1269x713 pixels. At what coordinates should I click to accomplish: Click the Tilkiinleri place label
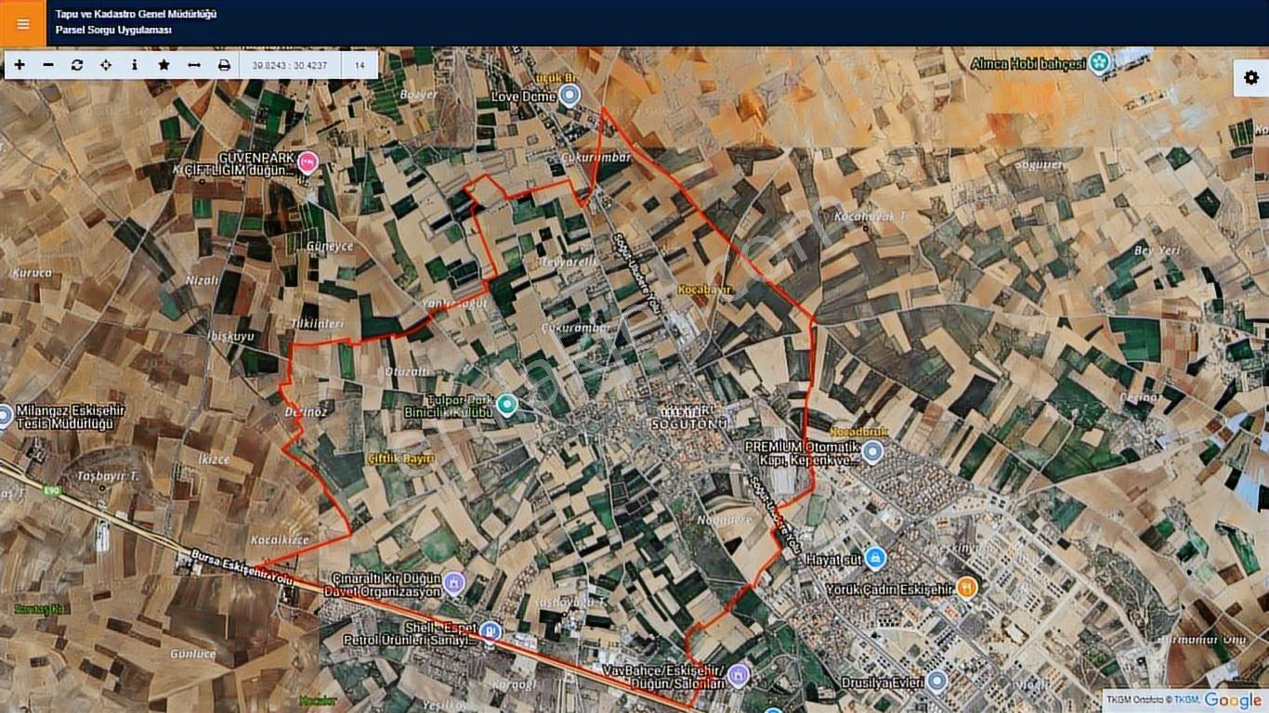tap(319, 324)
